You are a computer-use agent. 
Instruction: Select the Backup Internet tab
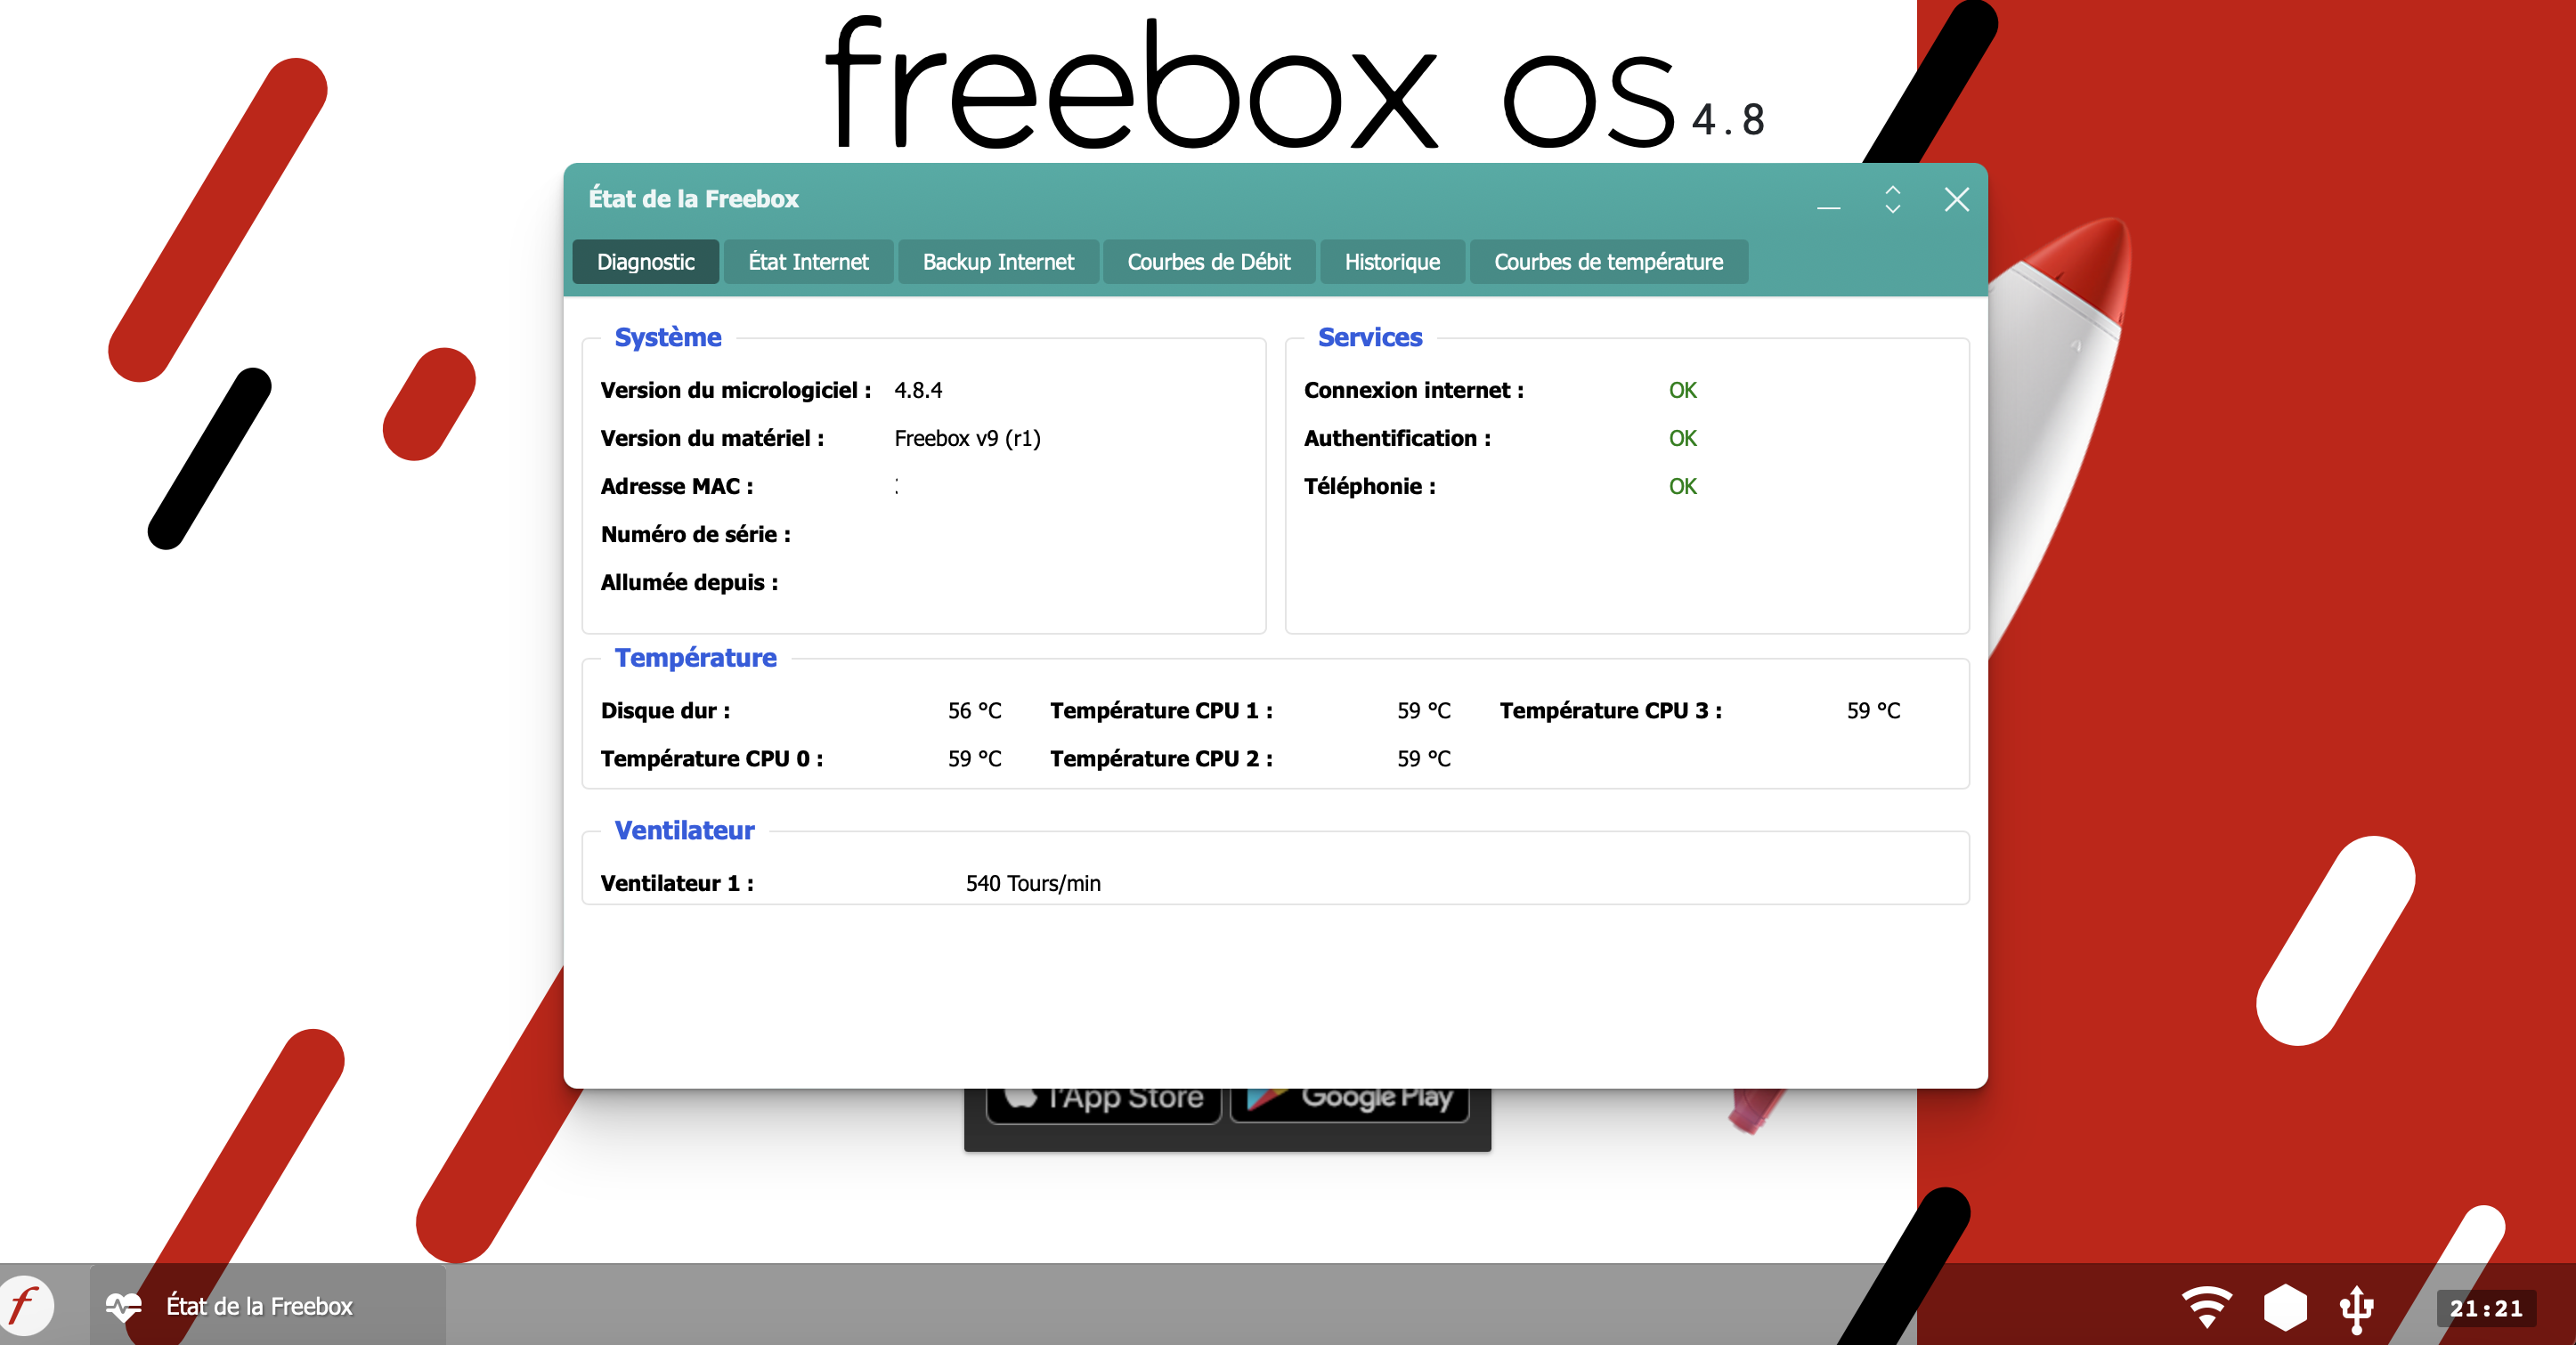[x=998, y=262]
